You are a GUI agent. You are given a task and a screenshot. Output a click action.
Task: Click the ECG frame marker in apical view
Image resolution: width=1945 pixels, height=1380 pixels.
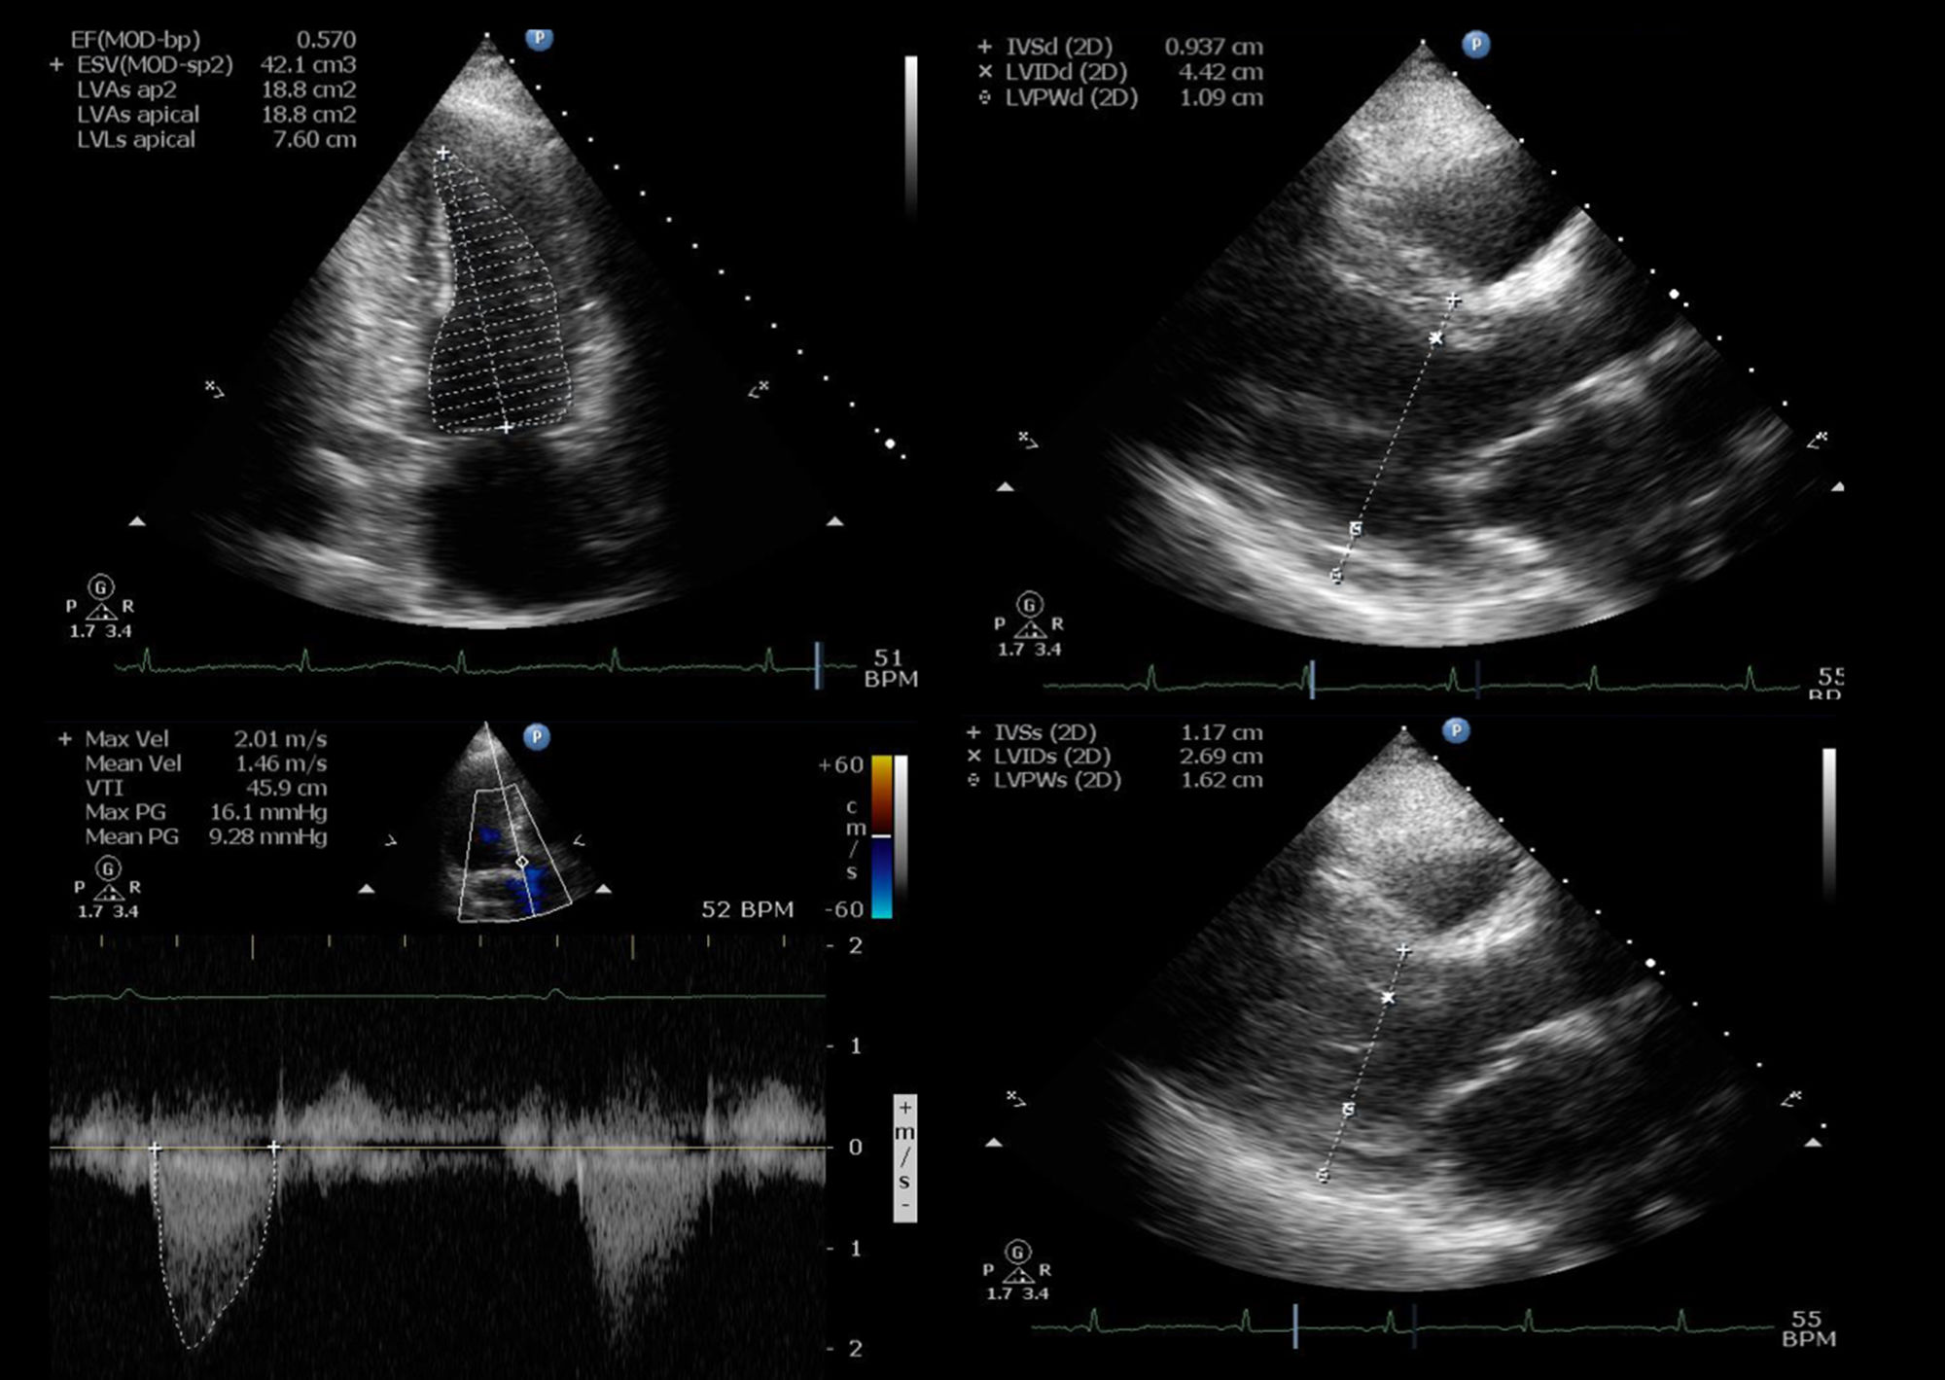click(x=818, y=665)
